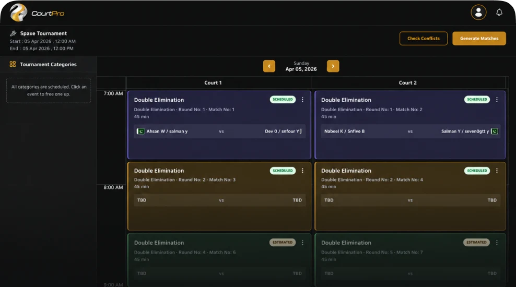
Task: Open options menu for Match No: 2
Action: coord(497,99)
